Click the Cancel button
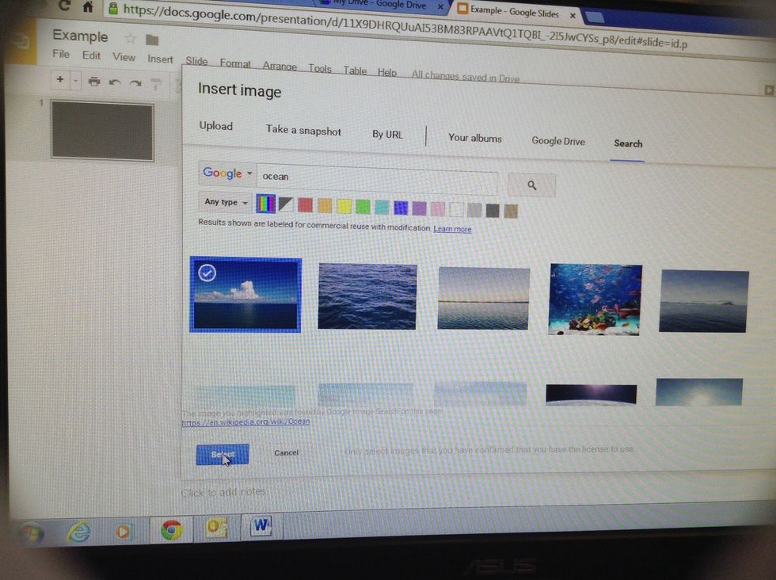Image resolution: width=776 pixels, height=580 pixels. [287, 452]
